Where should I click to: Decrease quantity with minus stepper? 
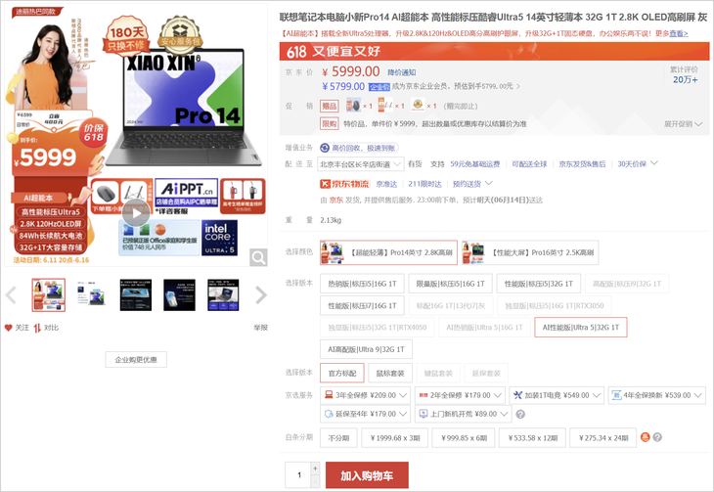point(315,481)
